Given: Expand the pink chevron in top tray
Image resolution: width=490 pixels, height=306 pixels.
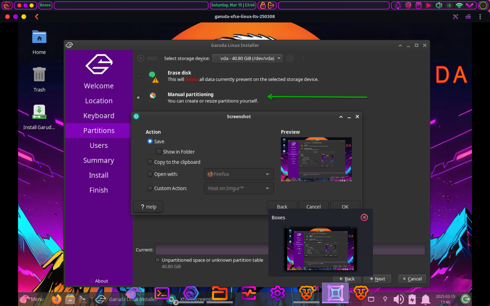Looking at the screenshot, I should coord(470,5).
